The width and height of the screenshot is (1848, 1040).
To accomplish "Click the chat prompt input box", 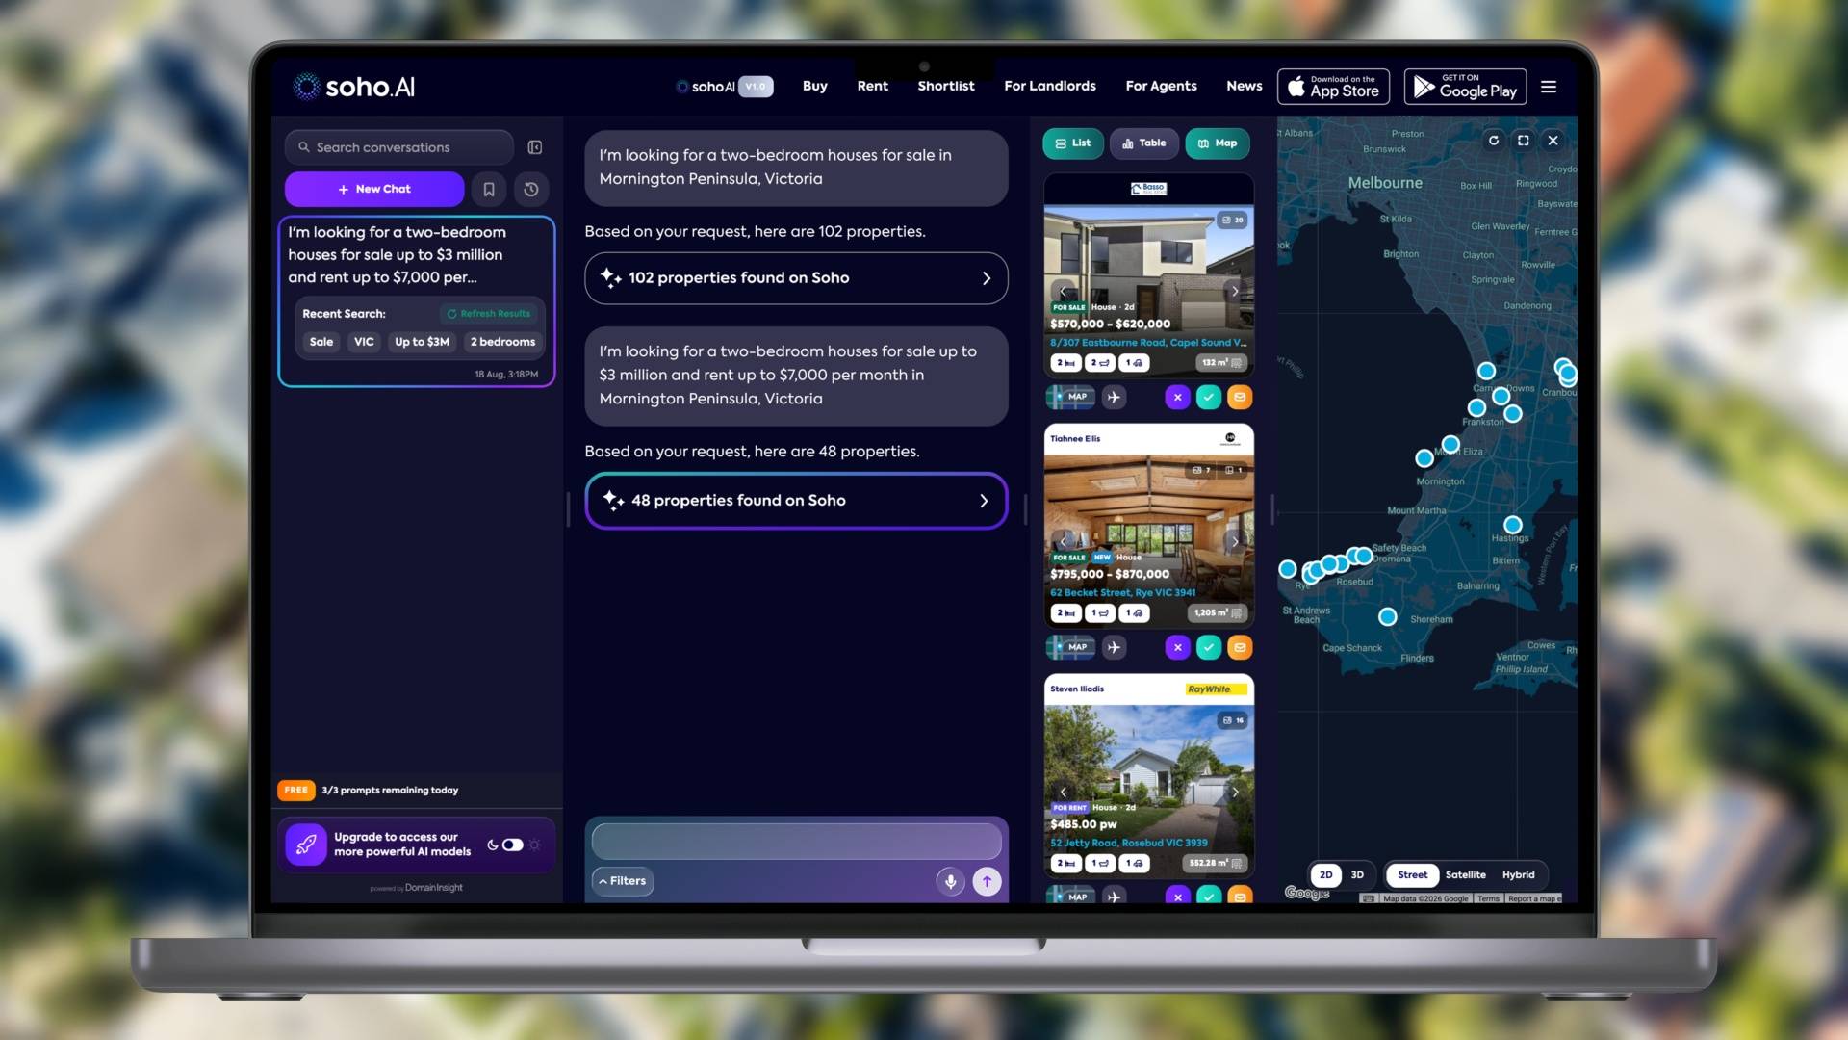I will [796, 842].
